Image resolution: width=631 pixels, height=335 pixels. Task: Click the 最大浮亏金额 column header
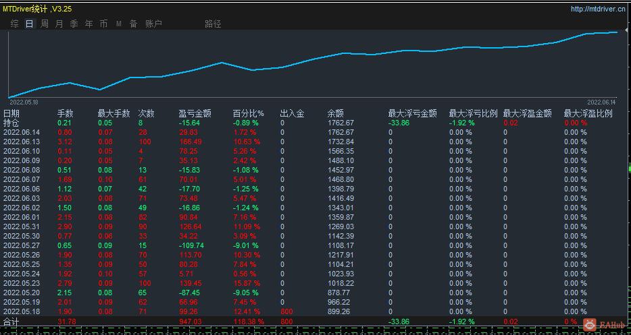(x=413, y=114)
